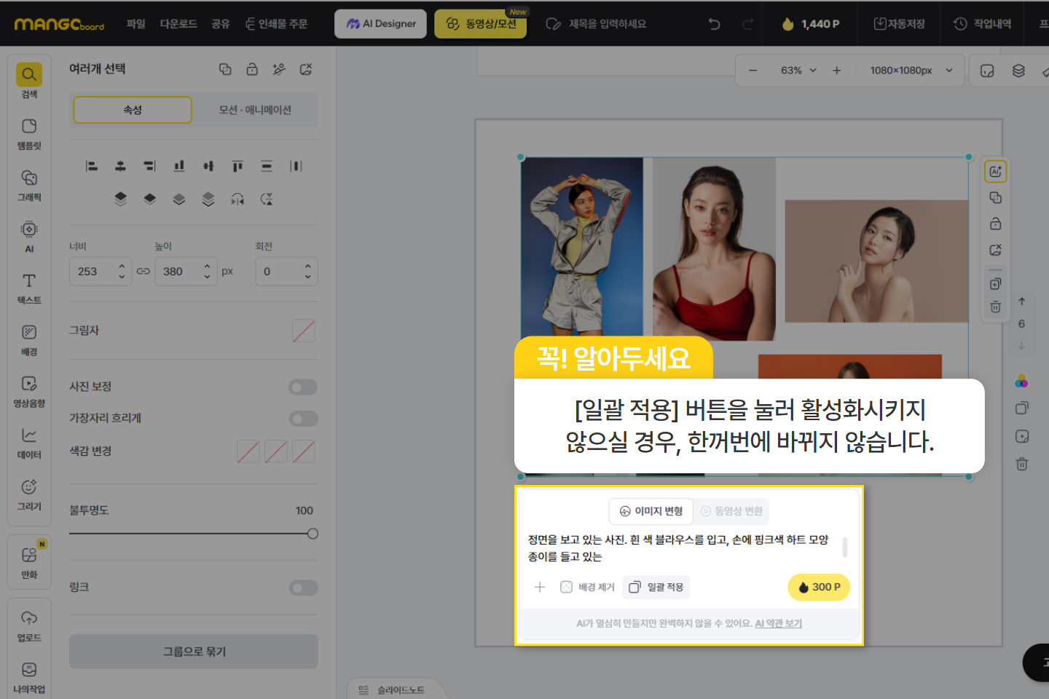1049x699 pixels.
Task: Click the layers stack icon top right
Action: click(1018, 71)
